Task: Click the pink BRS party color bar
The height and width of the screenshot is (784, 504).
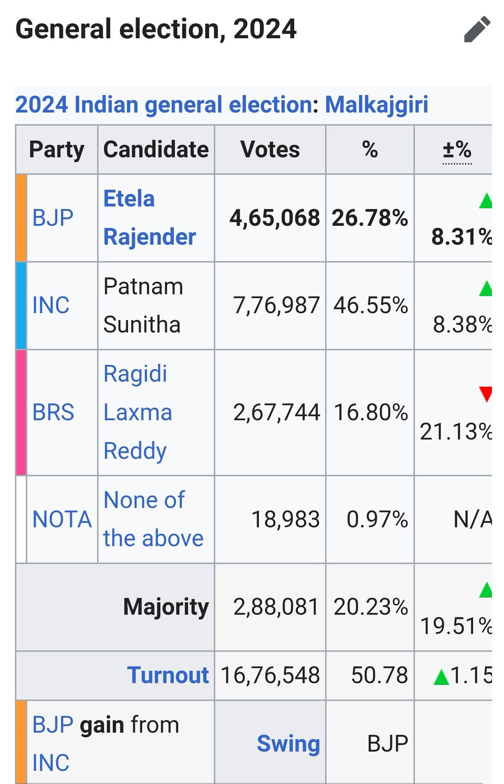Action: pos(21,412)
